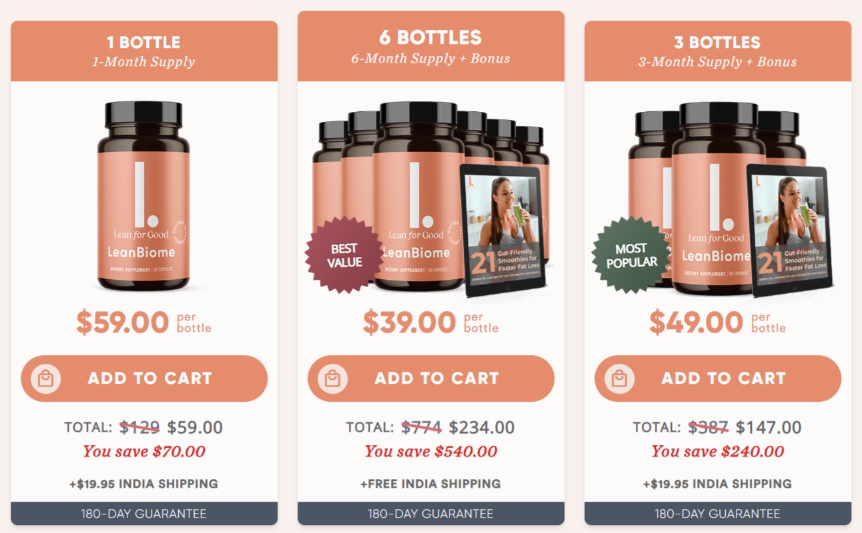Click 180-Day Guarantee bar under 1 Bottle

[144, 514]
